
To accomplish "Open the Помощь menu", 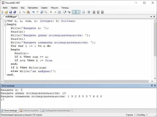I will click(65, 8).
